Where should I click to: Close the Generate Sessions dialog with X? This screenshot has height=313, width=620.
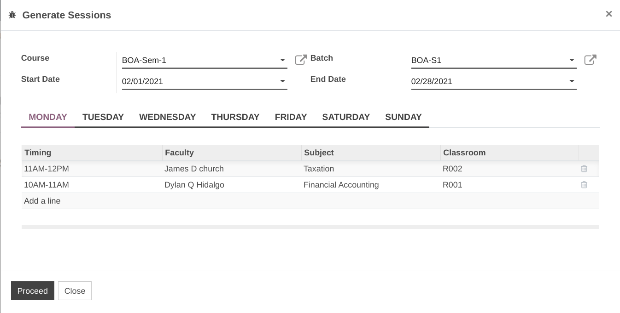point(609,14)
